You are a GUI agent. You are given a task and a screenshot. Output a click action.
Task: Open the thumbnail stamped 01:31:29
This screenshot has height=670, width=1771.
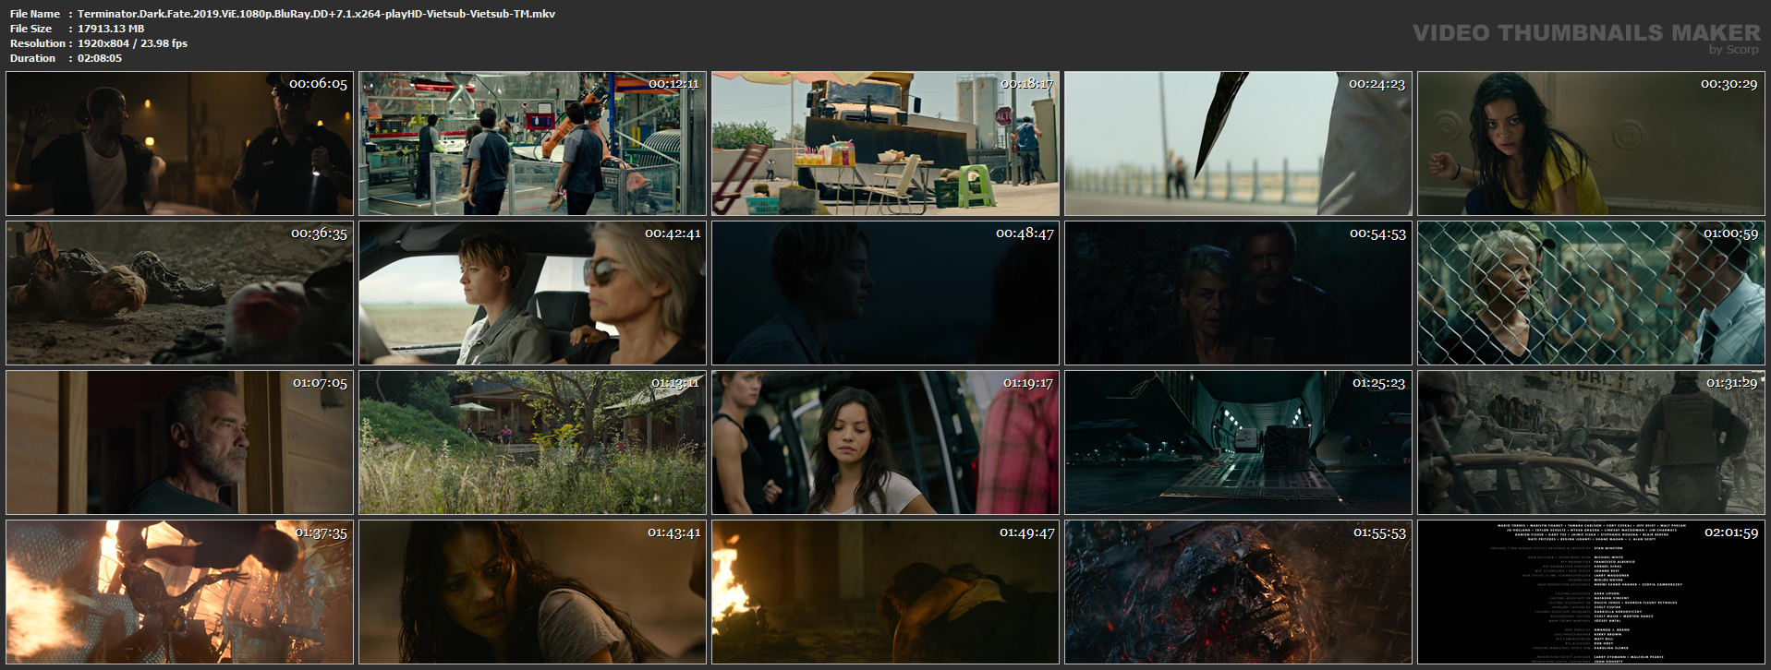click(1592, 443)
